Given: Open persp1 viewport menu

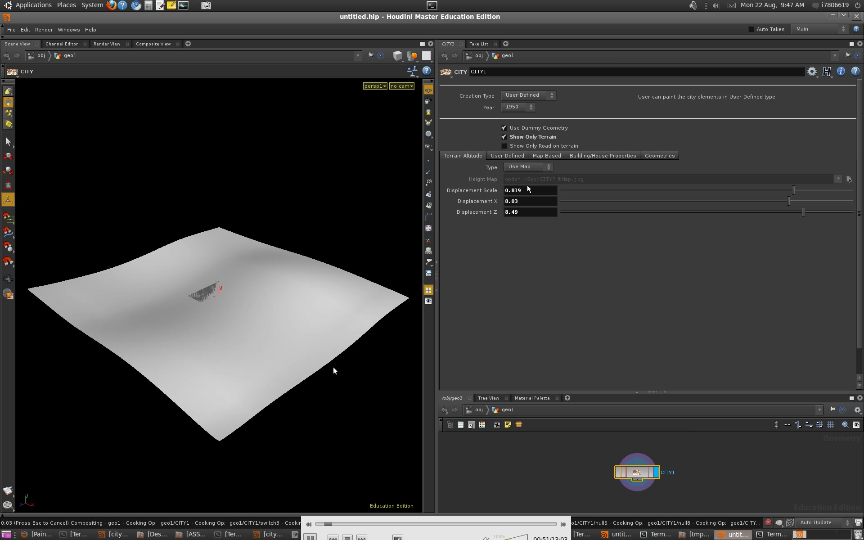Looking at the screenshot, I should 375,86.
